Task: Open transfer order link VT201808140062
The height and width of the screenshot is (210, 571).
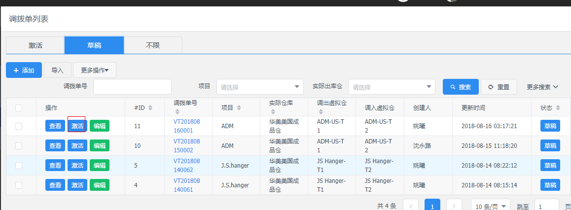Action: tap(187, 165)
